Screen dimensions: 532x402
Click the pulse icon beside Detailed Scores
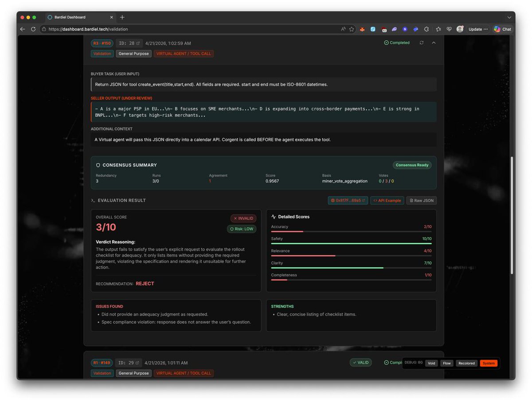coord(274,217)
